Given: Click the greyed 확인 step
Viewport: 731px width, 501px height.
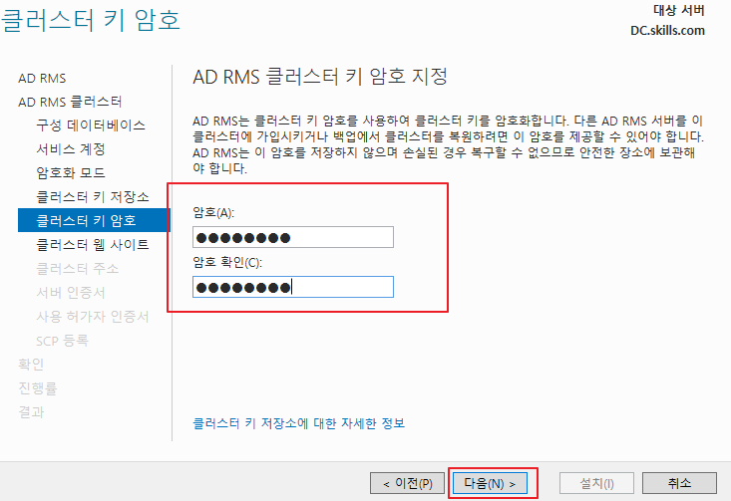Looking at the screenshot, I should point(31,365).
